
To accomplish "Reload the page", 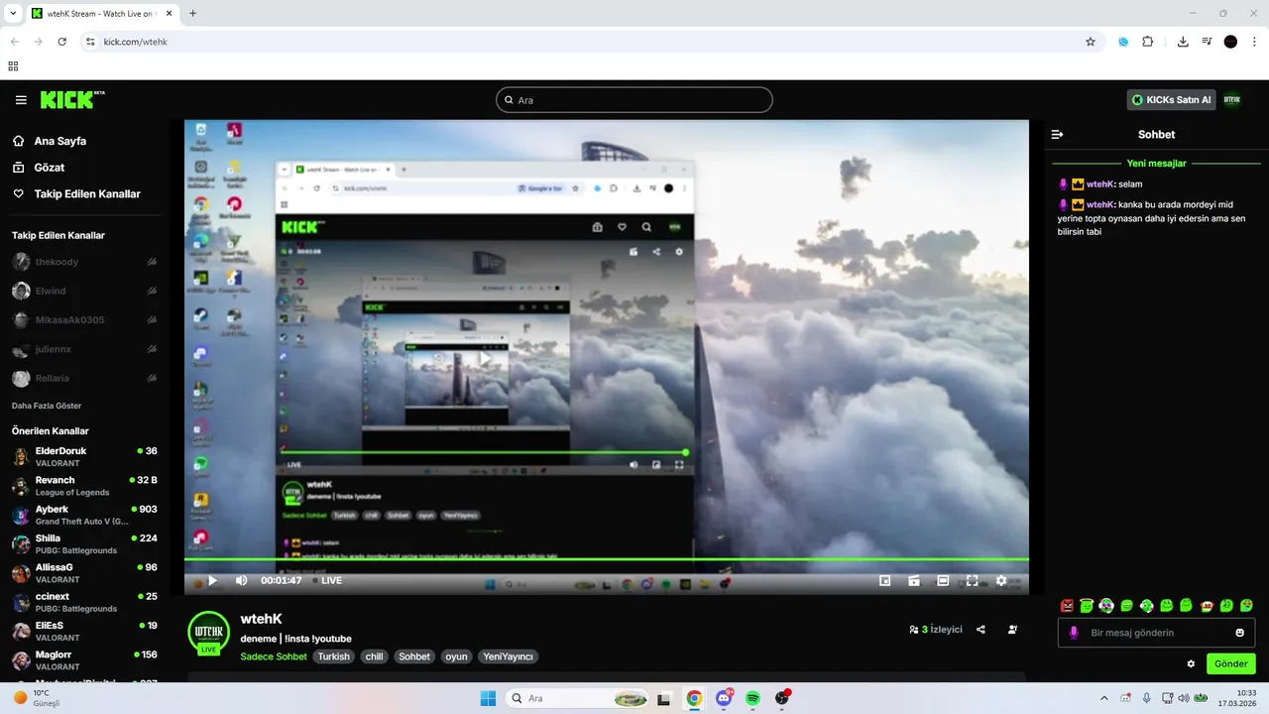I will pos(62,42).
